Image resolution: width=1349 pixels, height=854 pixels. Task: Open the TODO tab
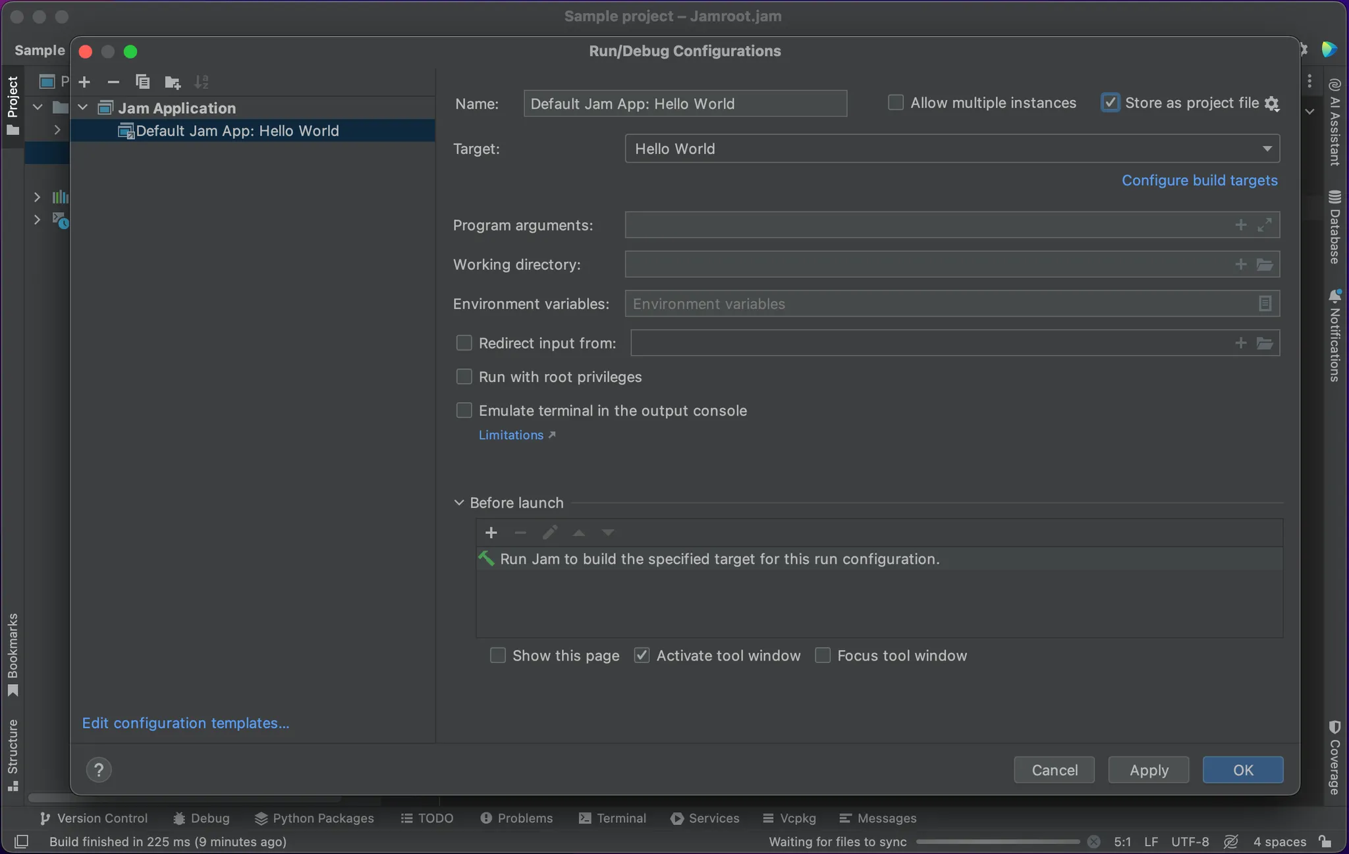click(427, 818)
